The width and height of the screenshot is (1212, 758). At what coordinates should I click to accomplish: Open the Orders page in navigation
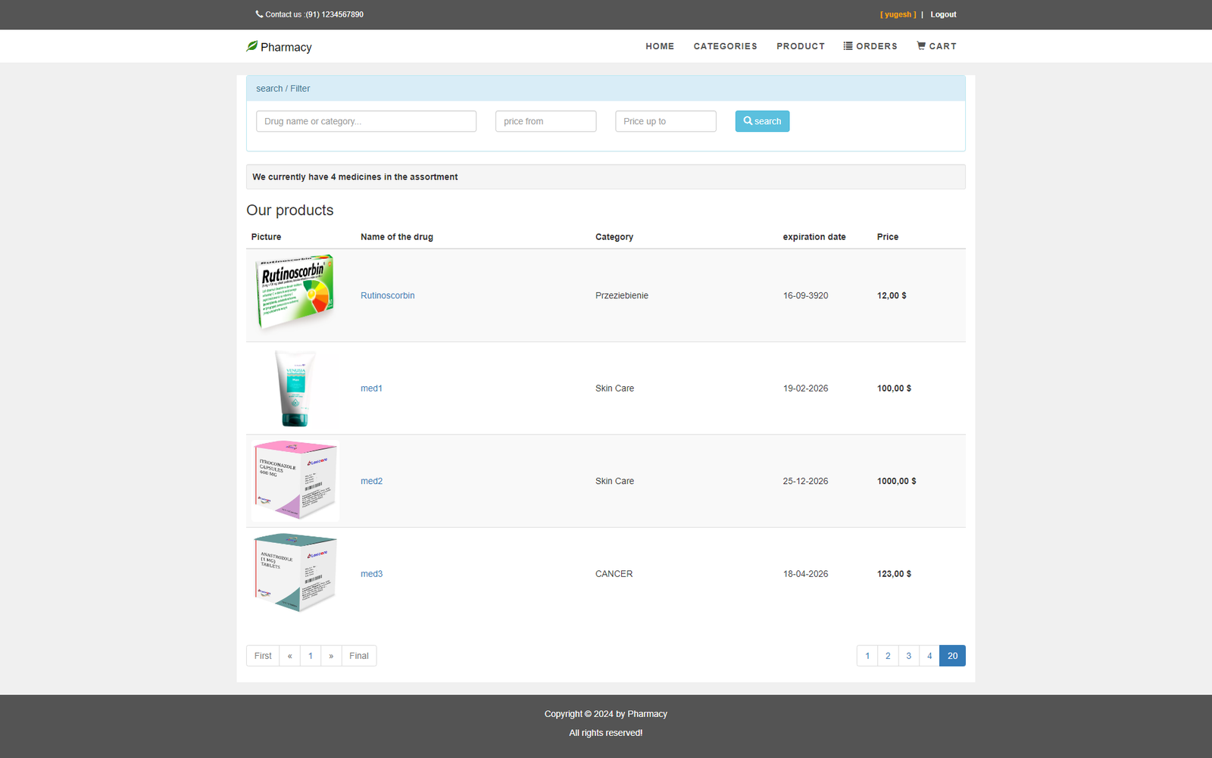(870, 46)
